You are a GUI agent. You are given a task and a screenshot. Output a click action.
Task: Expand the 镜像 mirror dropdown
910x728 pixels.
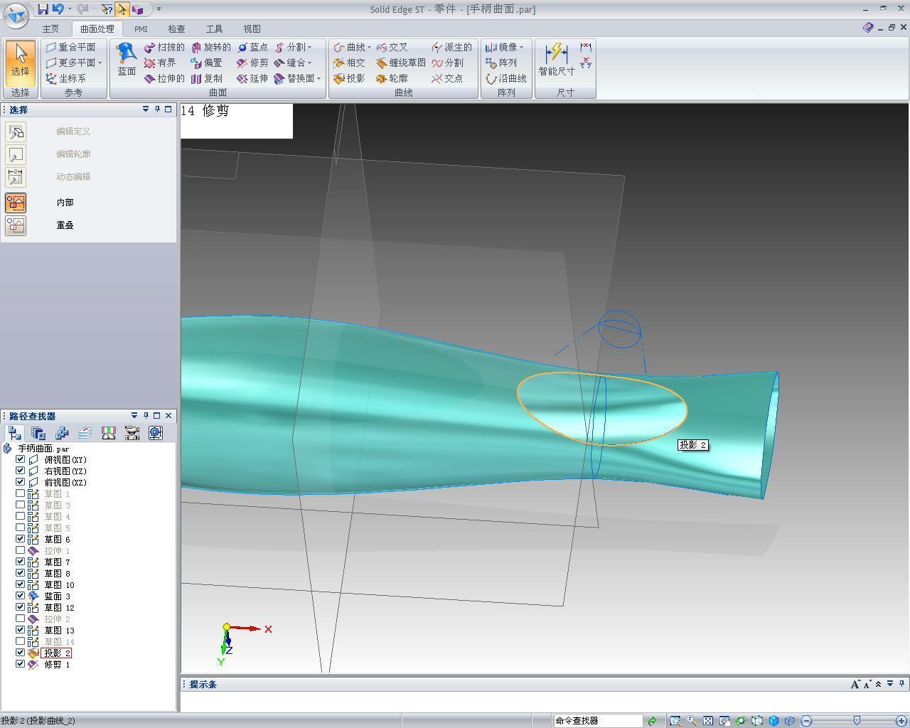(x=521, y=47)
